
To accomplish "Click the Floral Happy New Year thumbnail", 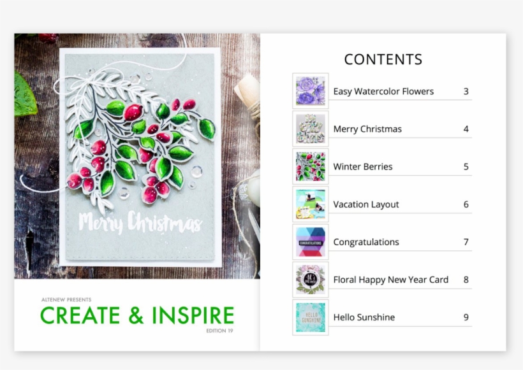I will tap(310, 280).
